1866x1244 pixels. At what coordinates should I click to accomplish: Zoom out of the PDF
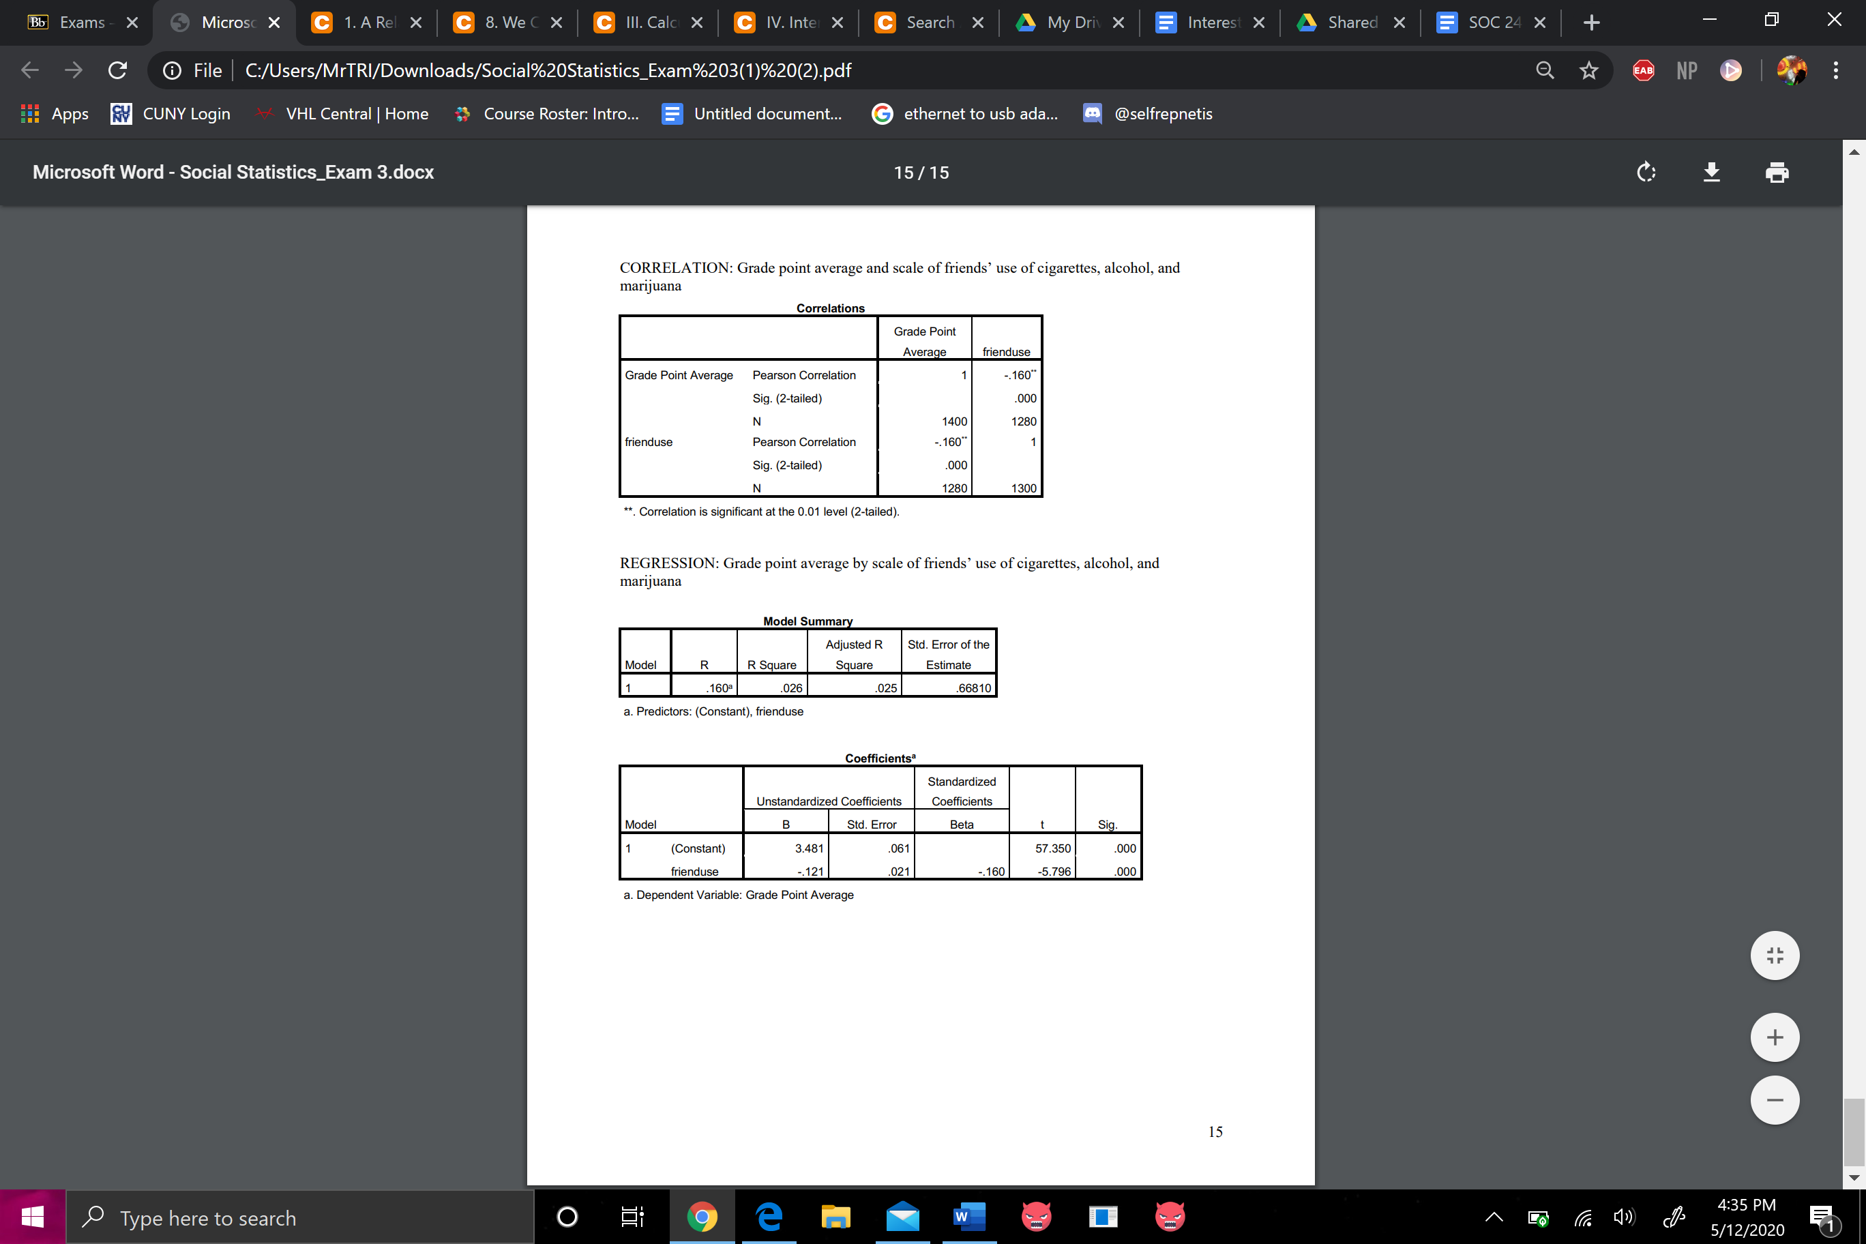click(x=1775, y=1099)
